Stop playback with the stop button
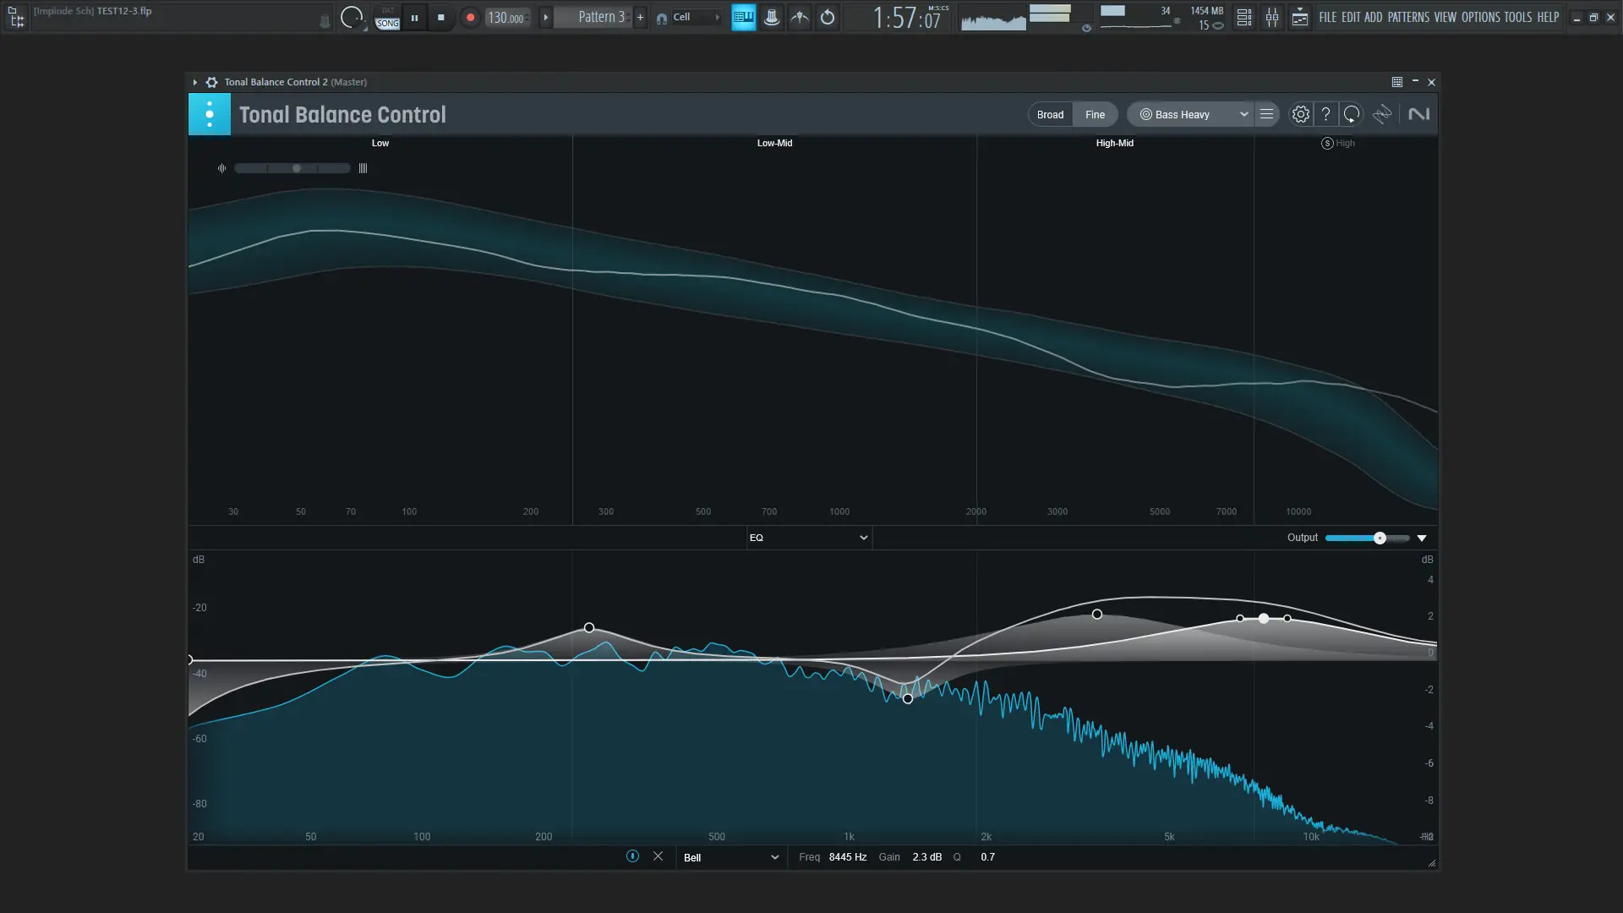The height and width of the screenshot is (913, 1623). (440, 18)
